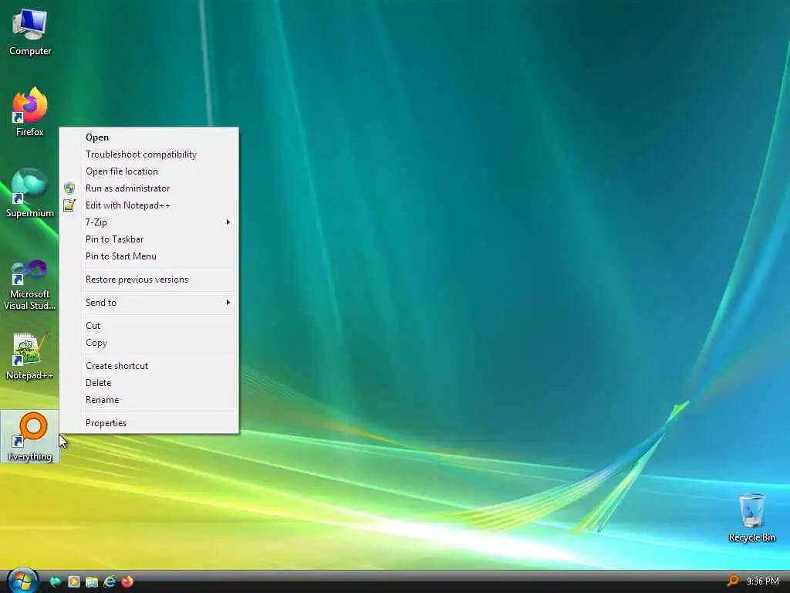Click the 9:36 PM system clock
This screenshot has width=790, height=593.
763,581
